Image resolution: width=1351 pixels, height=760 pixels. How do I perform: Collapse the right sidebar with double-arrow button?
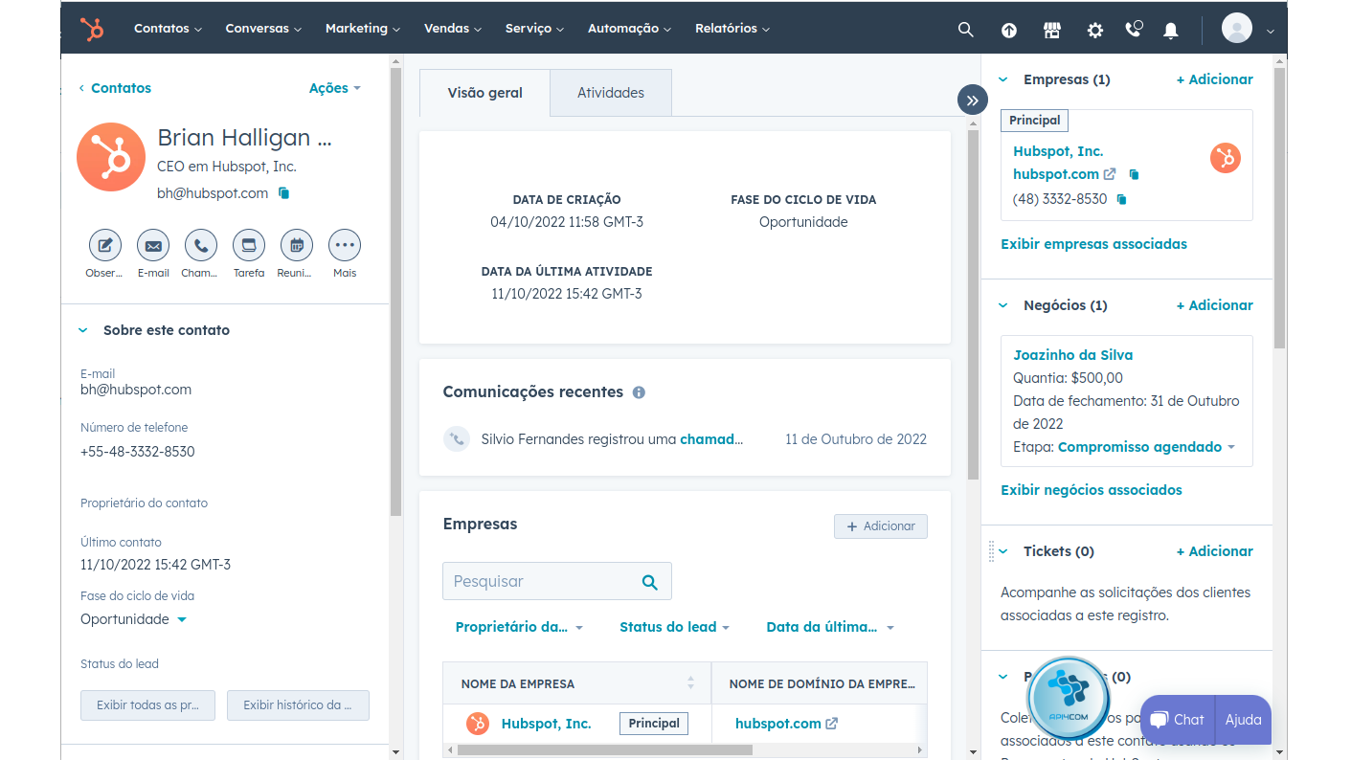pyautogui.click(x=972, y=100)
